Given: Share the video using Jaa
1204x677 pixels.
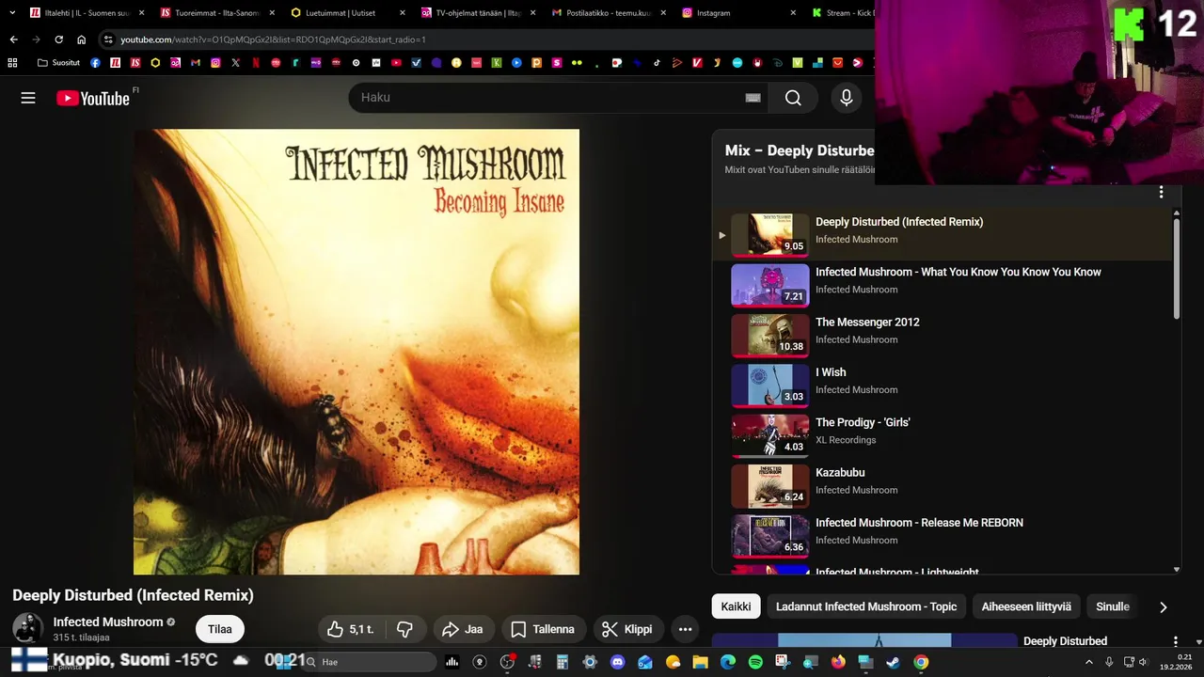Looking at the screenshot, I should pyautogui.click(x=463, y=629).
